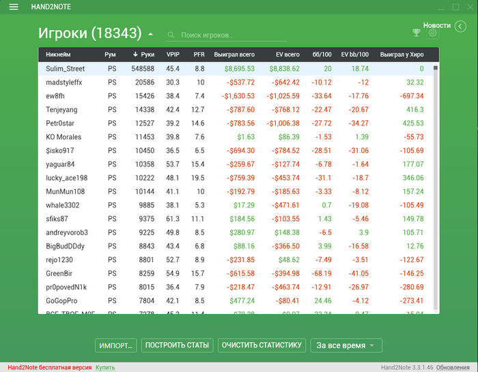
Task: Sort by Выиграл у Хиро header
Action: 402,55
